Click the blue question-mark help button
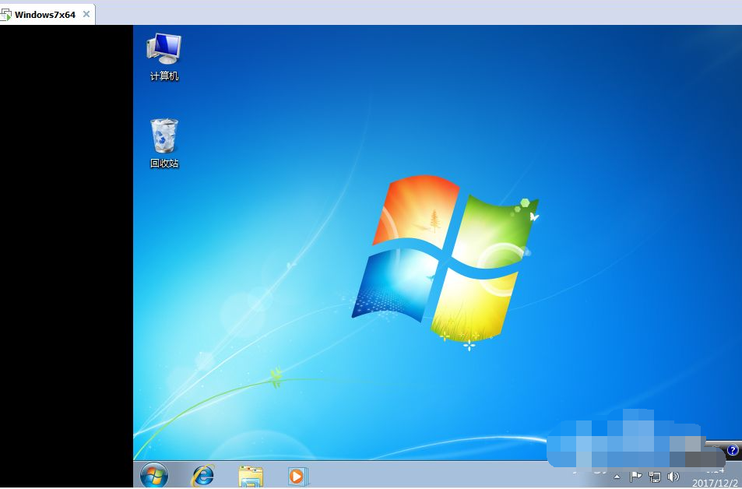742x489 pixels. [732, 450]
